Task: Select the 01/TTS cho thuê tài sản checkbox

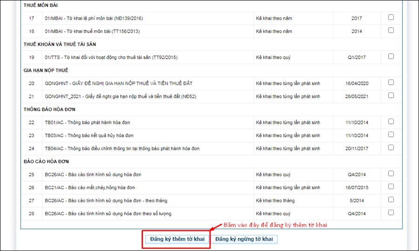Action: click(x=391, y=57)
